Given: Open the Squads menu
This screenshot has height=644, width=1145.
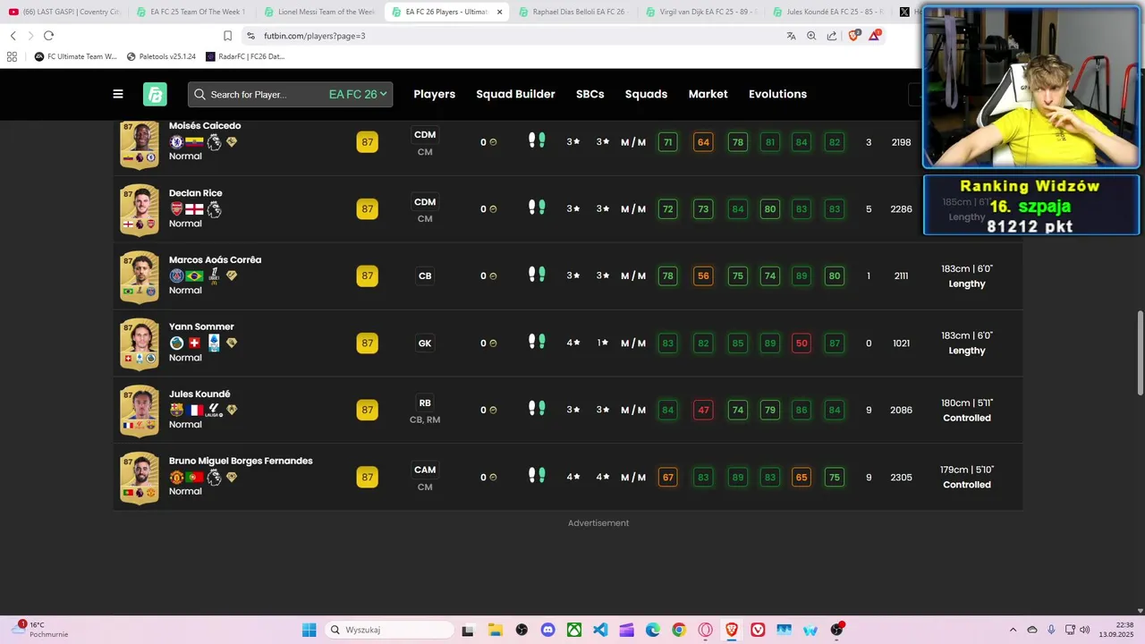Looking at the screenshot, I should pyautogui.click(x=646, y=94).
